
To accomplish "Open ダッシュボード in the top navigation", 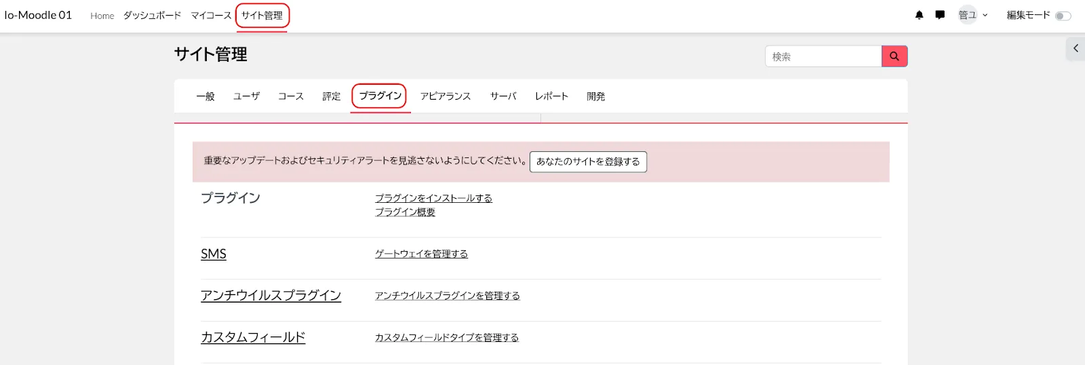I will click(x=152, y=16).
